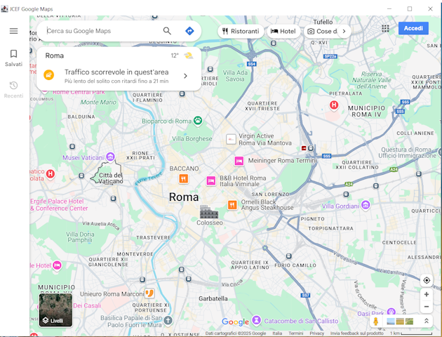The width and height of the screenshot is (442, 337).
Task: Click Ergife Palace Hotel label
Action: [59, 205]
